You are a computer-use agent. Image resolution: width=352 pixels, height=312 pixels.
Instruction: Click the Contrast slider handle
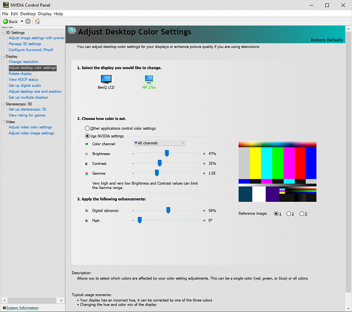(160, 163)
